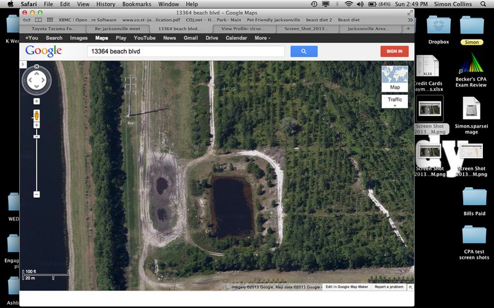The height and width of the screenshot is (308, 494).
Task: Click the red SIGN IN button
Action: pyautogui.click(x=395, y=51)
